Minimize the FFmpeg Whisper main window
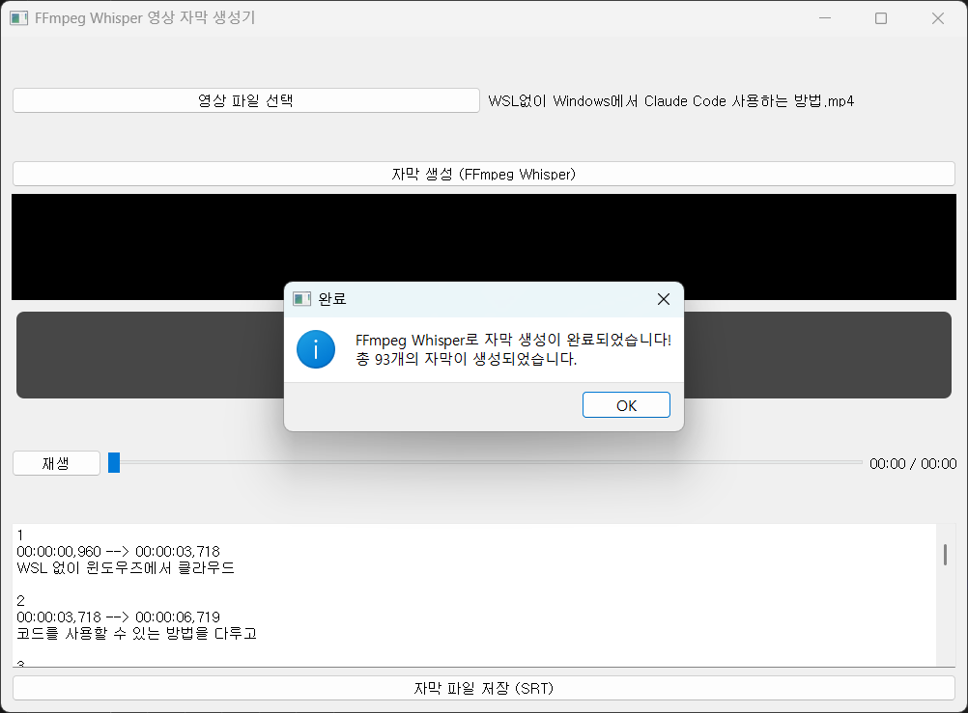The height and width of the screenshot is (713, 968). pos(825,18)
